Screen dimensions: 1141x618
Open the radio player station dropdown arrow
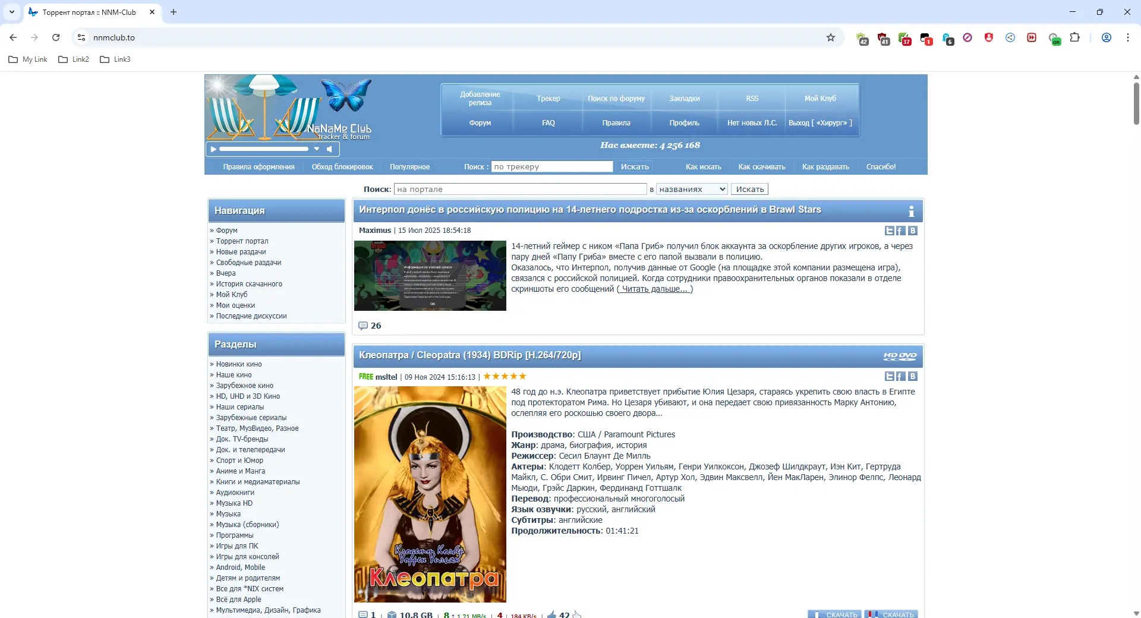point(317,149)
